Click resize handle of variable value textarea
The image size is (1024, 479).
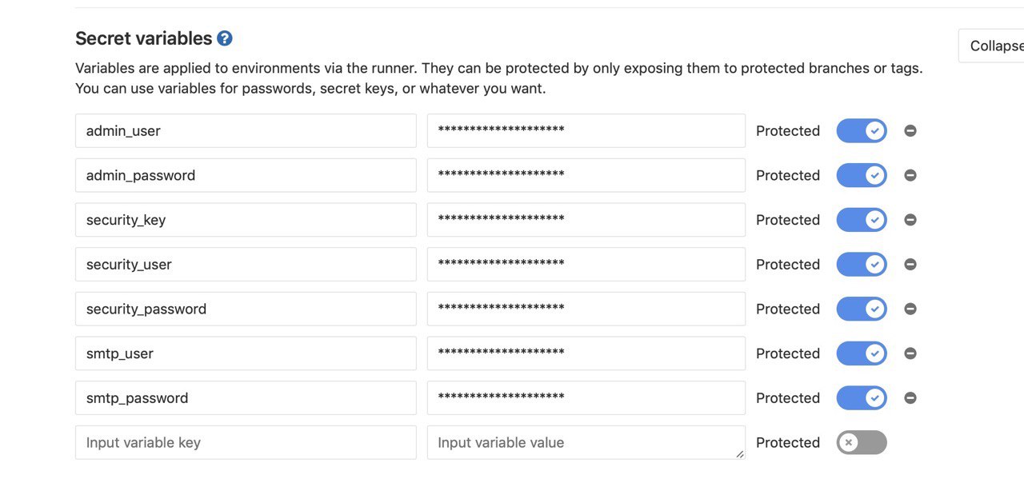[740, 454]
